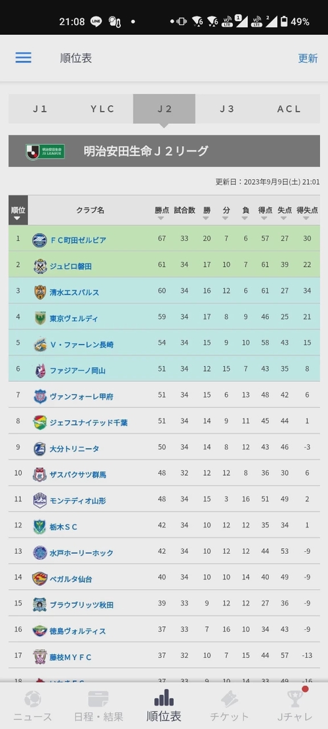Tap the FC町田ゼルビア club crest
This screenshot has width=328, height=729.
[x=40, y=240]
